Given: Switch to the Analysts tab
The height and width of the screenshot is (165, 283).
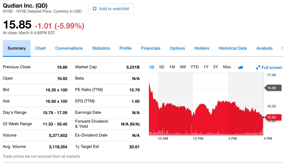Looking at the screenshot, I should pos(264,48).
